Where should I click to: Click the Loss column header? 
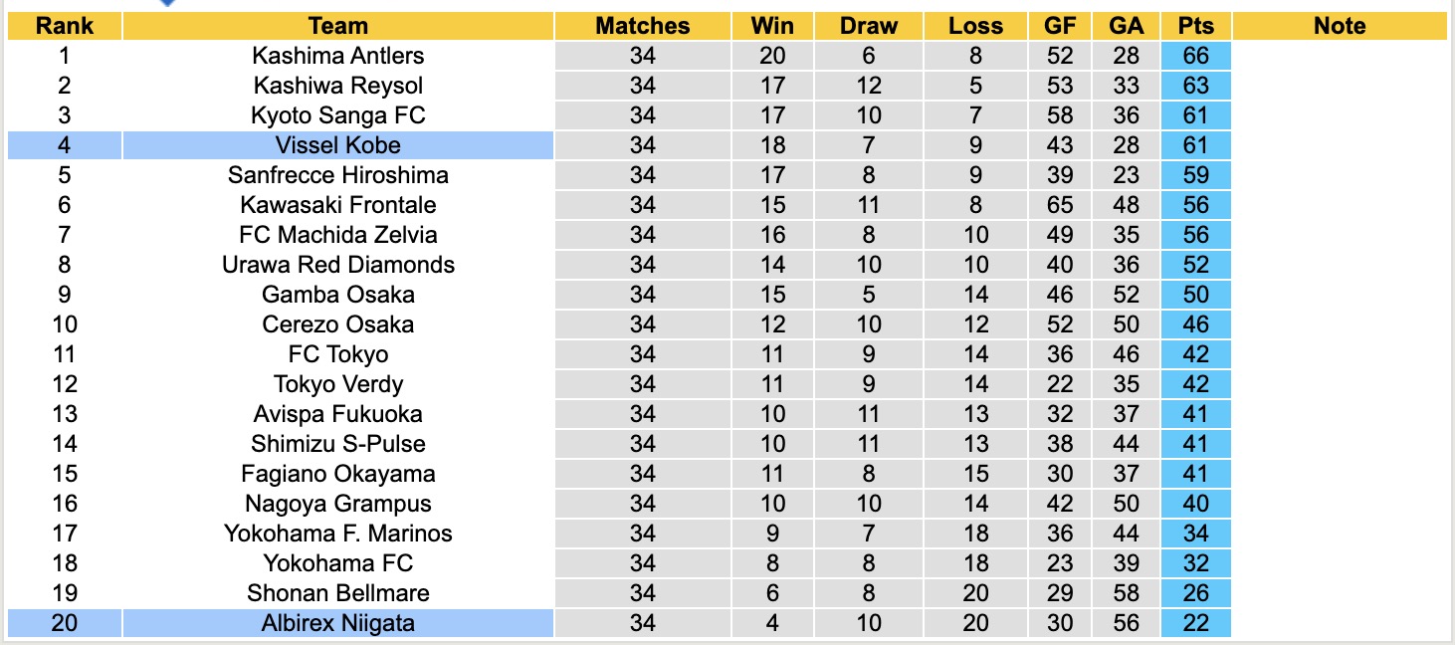[x=975, y=26]
